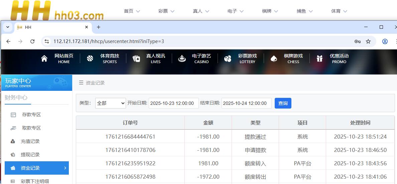Click the 开始日期 date field
Viewport: 397px width, 184px height.
pos(173,103)
